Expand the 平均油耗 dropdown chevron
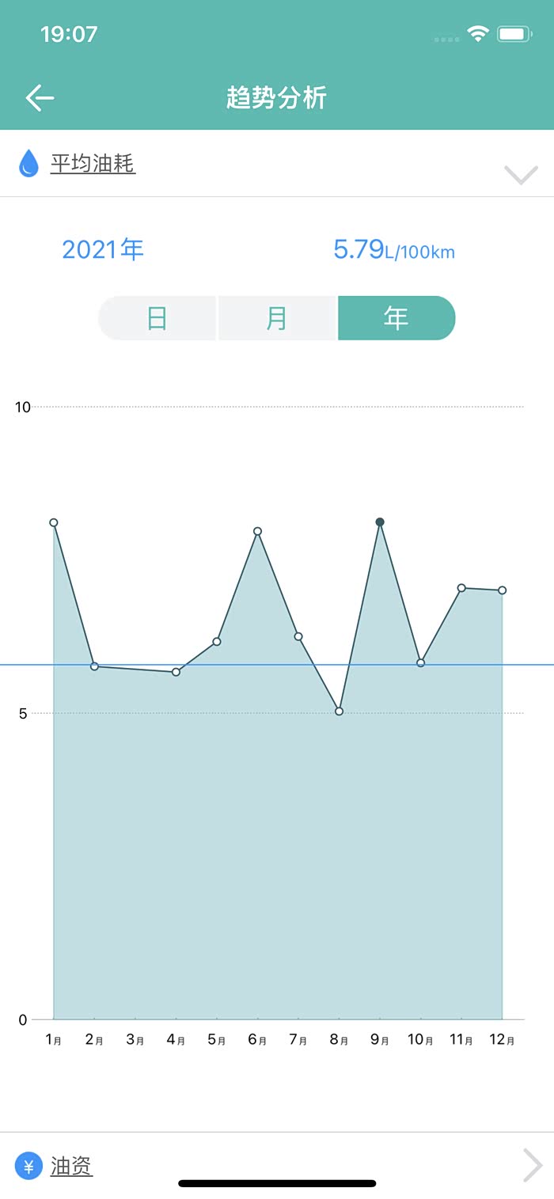 521,174
